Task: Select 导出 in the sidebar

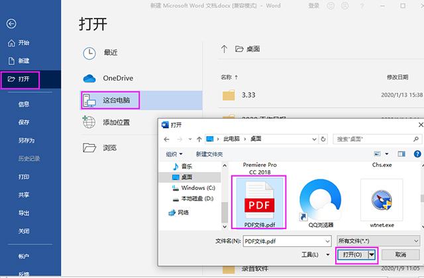Action: point(24,213)
